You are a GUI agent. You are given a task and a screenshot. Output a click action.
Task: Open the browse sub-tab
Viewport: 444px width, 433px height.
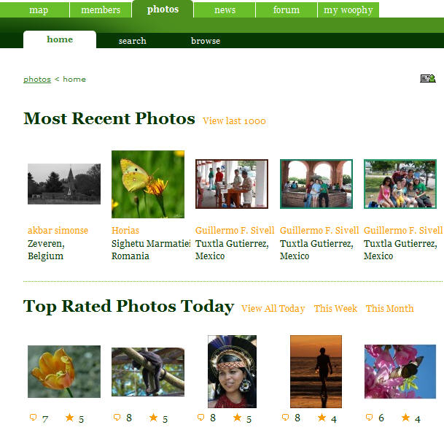(x=206, y=41)
